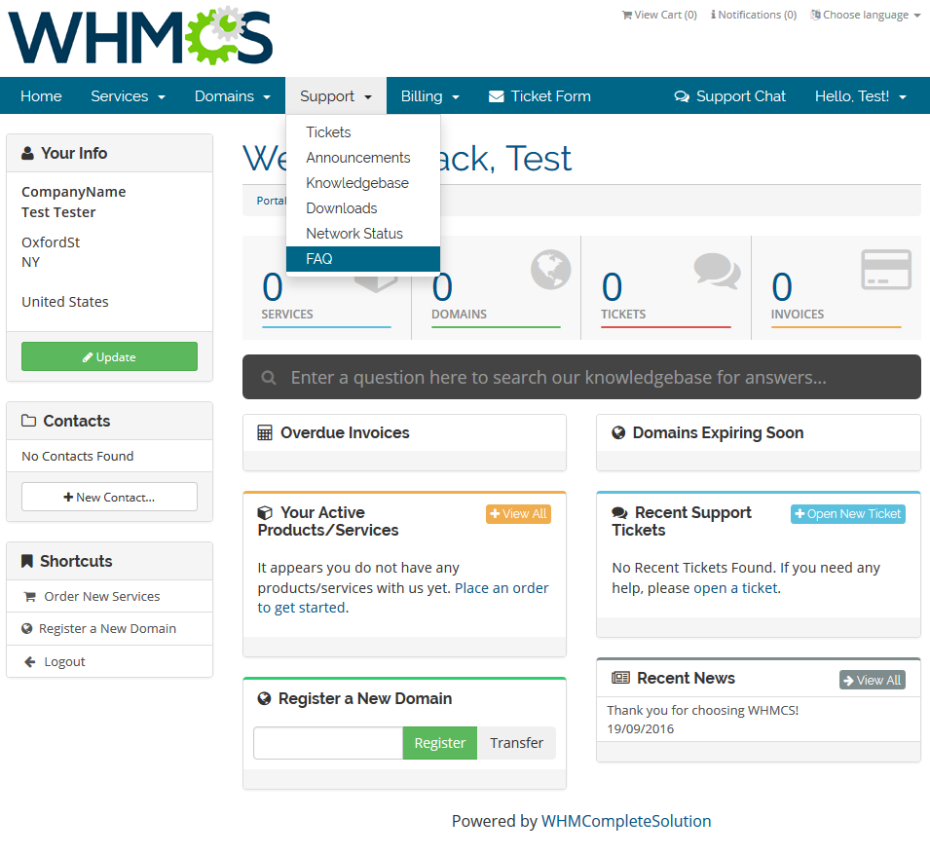The image size is (930, 855).
Task: Click chat icon beside Recent Support Tickets
Action: coord(619,513)
